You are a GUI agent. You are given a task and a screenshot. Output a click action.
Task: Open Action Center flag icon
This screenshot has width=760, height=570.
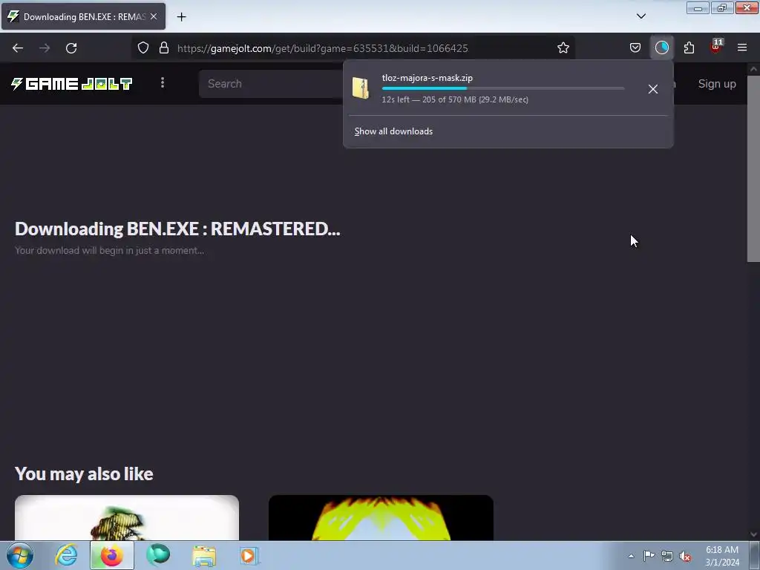649,556
